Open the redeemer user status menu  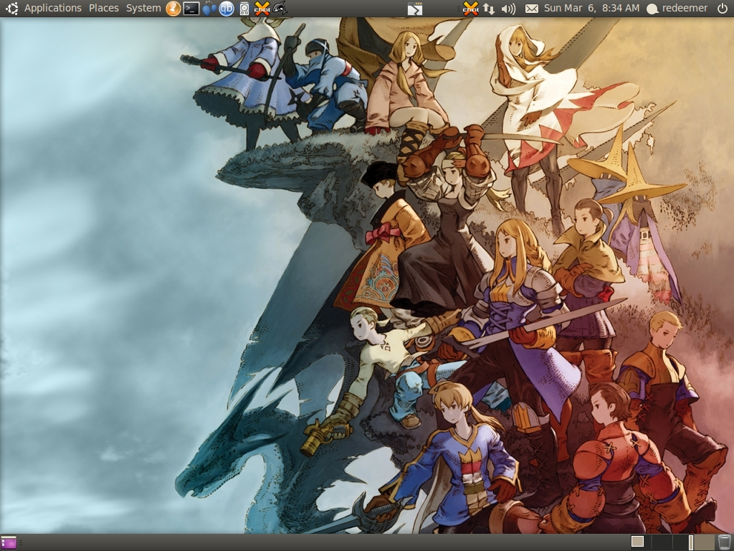tap(677, 9)
